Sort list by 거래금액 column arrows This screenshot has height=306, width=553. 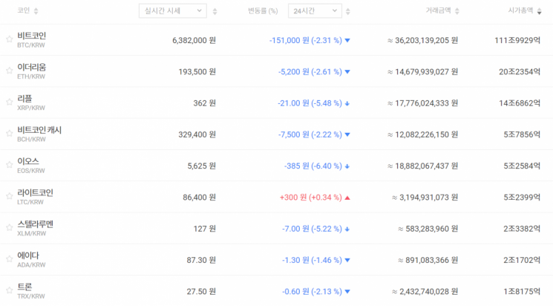pos(457,11)
